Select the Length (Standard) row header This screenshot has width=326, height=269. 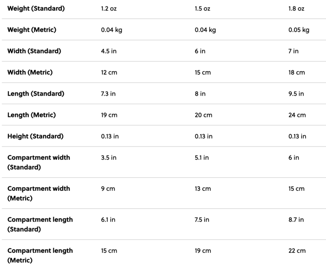pyautogui.click(x=36, y=94)
